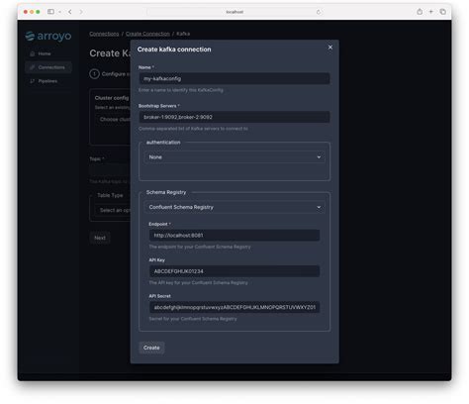This screenshot has width=469, height=404.
Task: Toggle the browser sidebar icon
Action: click(x=50, y=12)
